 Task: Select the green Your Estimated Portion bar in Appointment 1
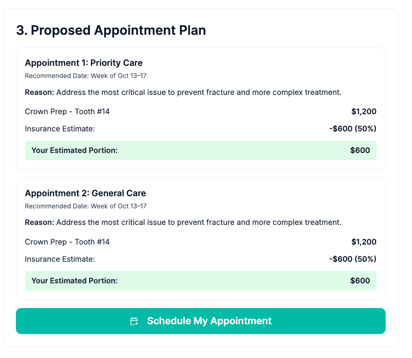(x=201, y=150)
